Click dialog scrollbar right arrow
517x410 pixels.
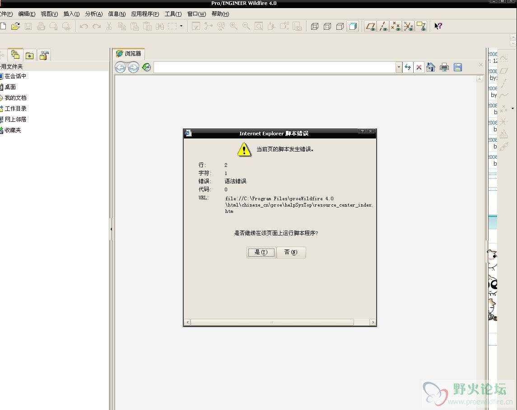click(373, 322)
